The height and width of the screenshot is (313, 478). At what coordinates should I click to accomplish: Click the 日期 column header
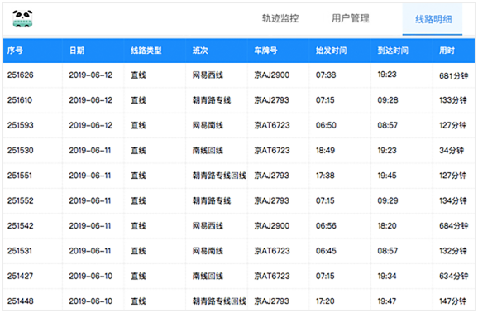(77, 51)
